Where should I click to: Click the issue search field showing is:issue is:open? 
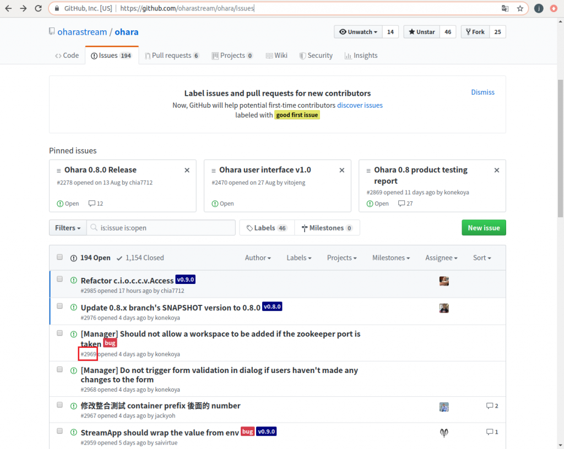point(161,228)
